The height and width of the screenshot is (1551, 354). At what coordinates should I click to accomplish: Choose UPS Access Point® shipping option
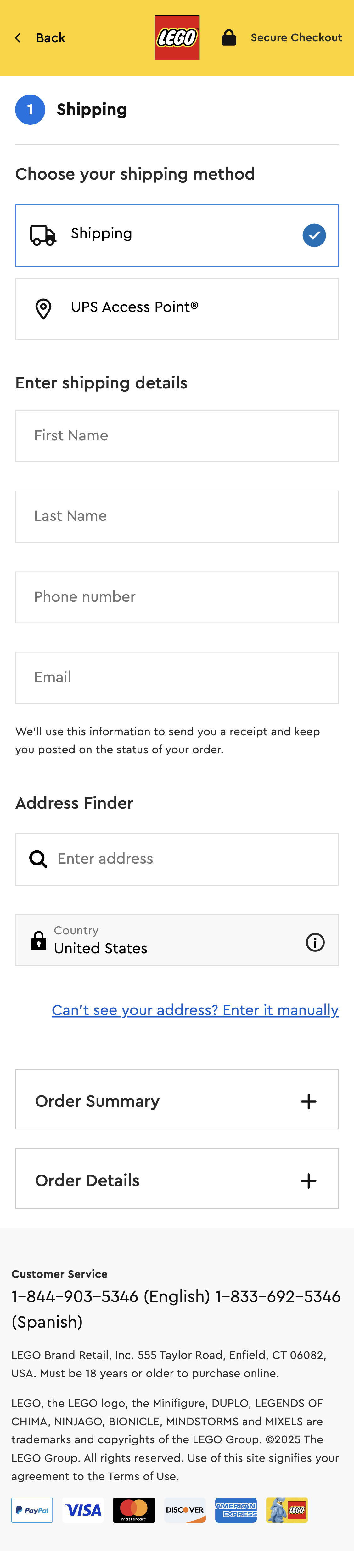[x=177, y=309]
